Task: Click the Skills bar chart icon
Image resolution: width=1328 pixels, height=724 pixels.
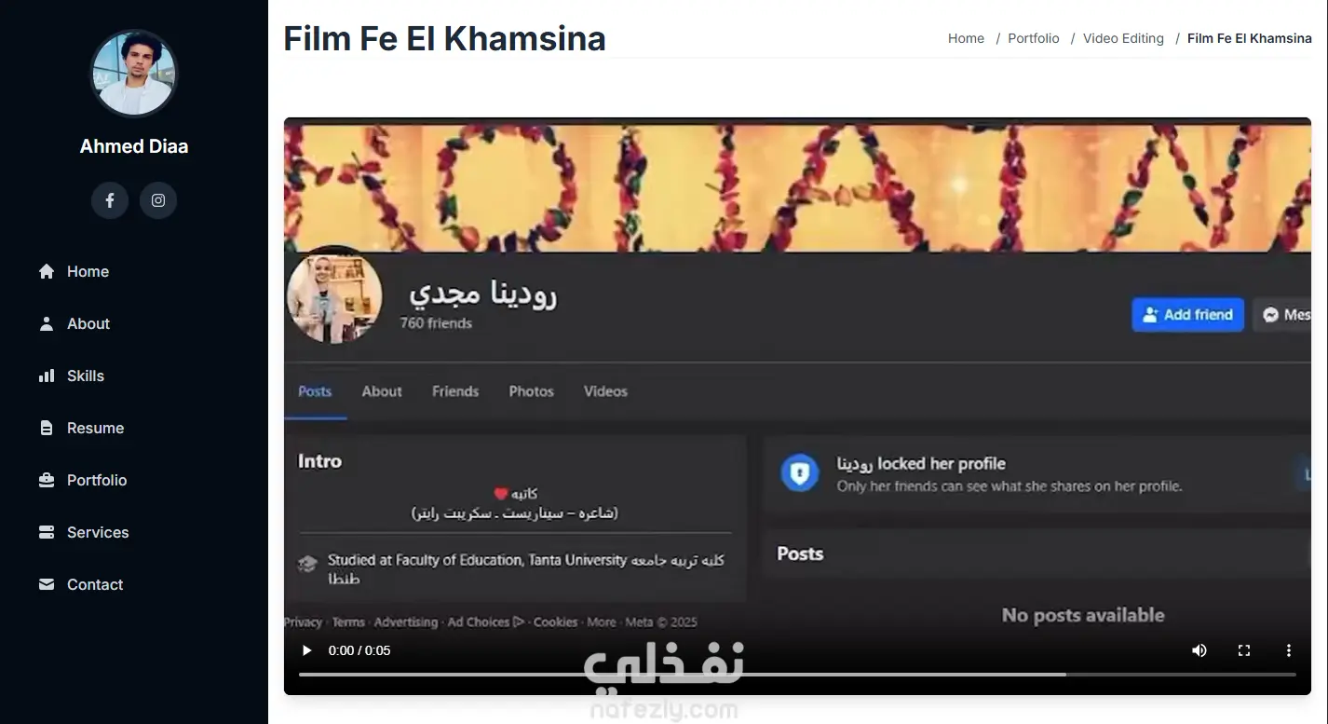Action: point(47,376)
